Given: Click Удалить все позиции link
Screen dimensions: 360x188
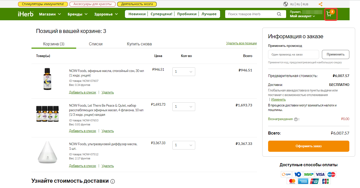Looking at the screenshot, I should coord(241,43).
